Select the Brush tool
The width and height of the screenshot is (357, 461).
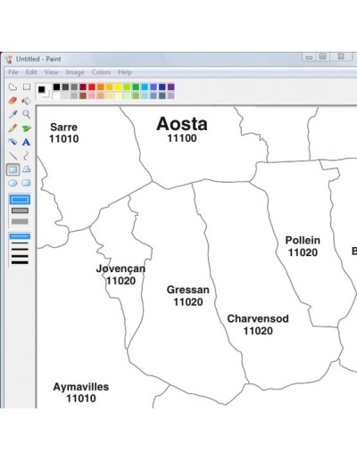pos(27,128)
